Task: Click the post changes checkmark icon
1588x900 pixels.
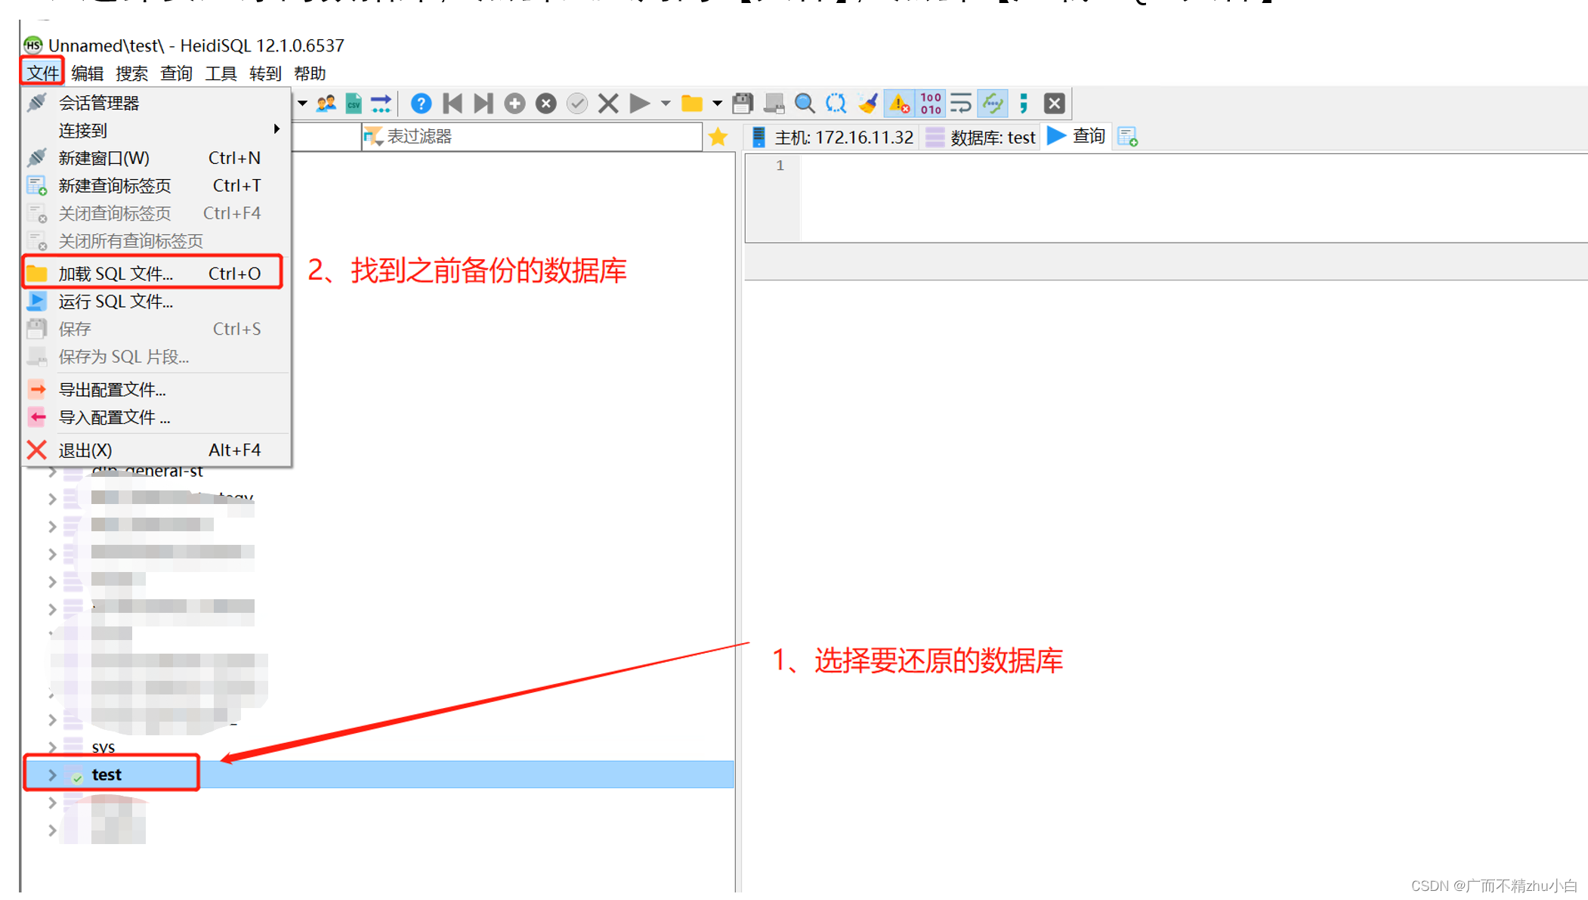Action: click(x=577, y=104)
